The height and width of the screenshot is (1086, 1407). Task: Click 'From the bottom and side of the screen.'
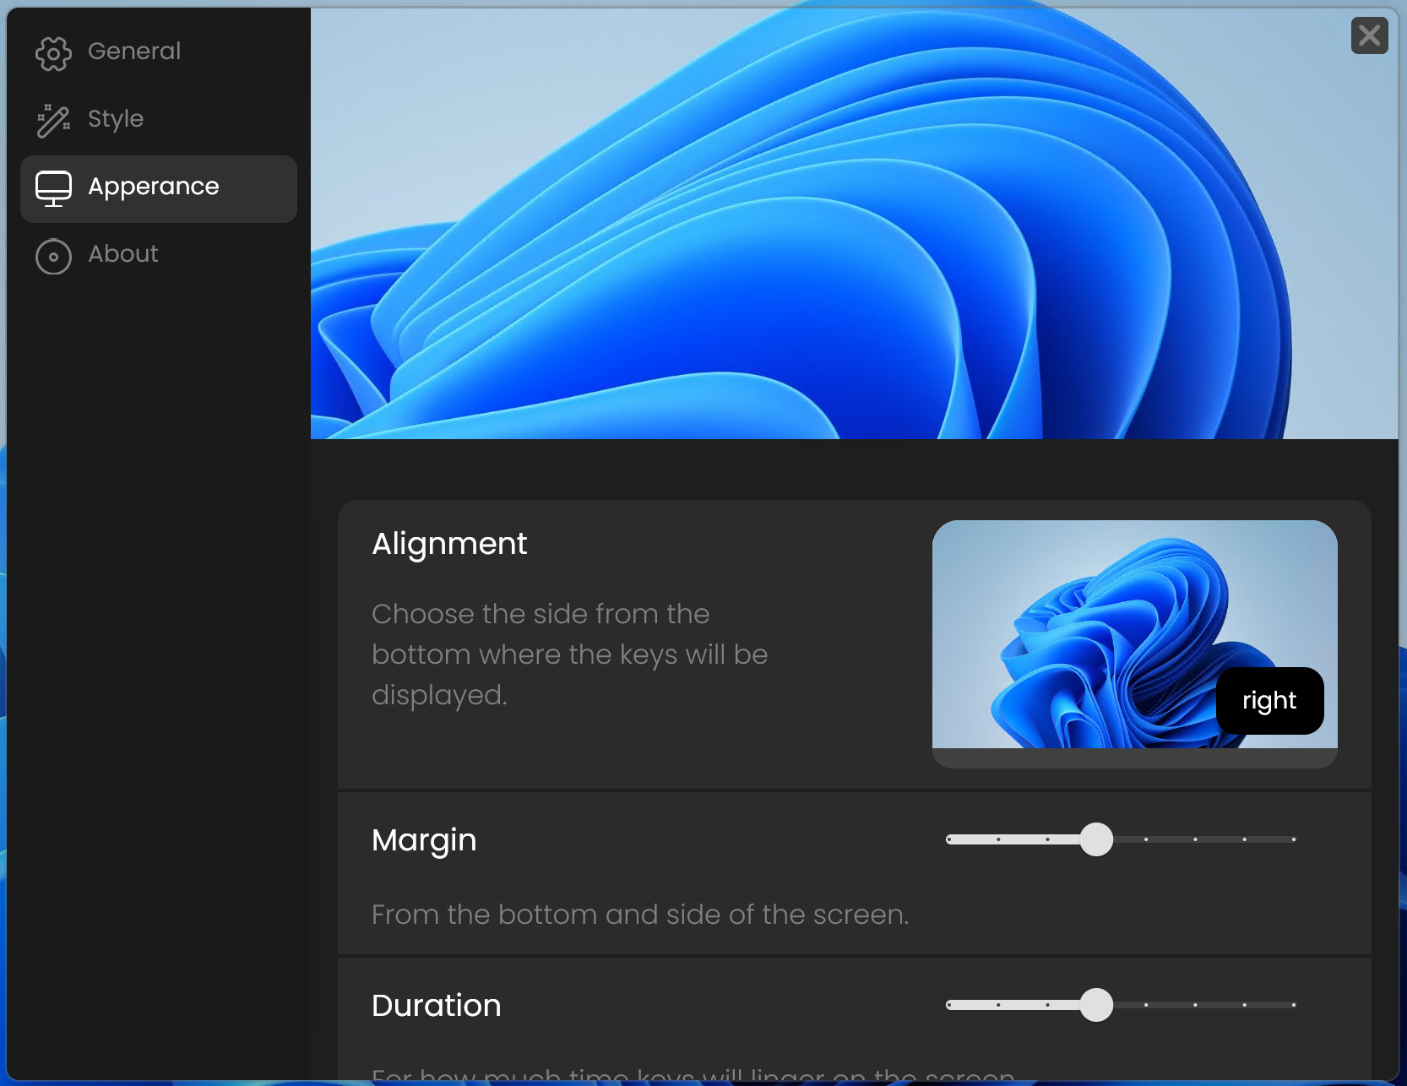pos(640,915)
